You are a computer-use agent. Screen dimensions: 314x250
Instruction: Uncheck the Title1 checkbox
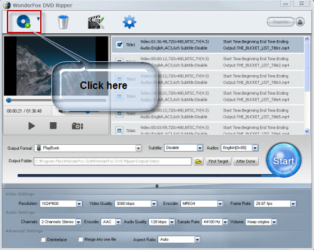tap(119, 44)
